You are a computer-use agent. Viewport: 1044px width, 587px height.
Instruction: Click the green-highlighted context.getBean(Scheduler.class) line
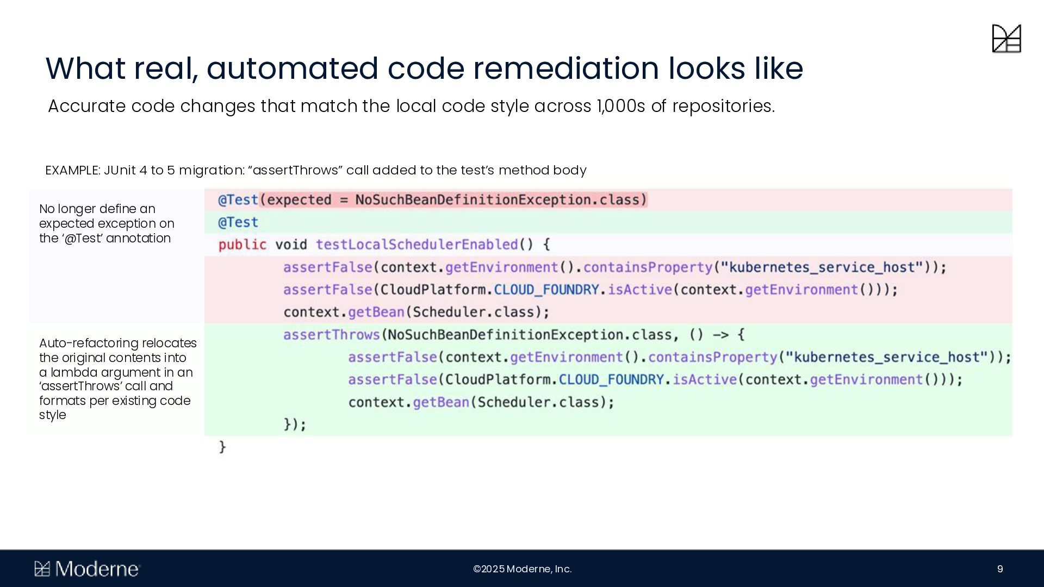pyautogui.click(x=481, y=402)
